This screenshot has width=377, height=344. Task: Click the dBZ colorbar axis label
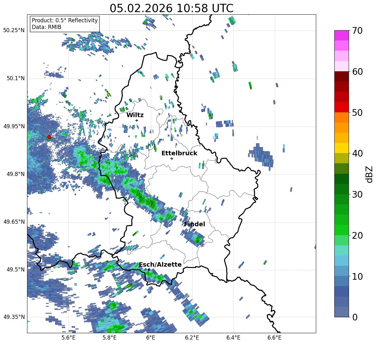click(x=370, y=174)
